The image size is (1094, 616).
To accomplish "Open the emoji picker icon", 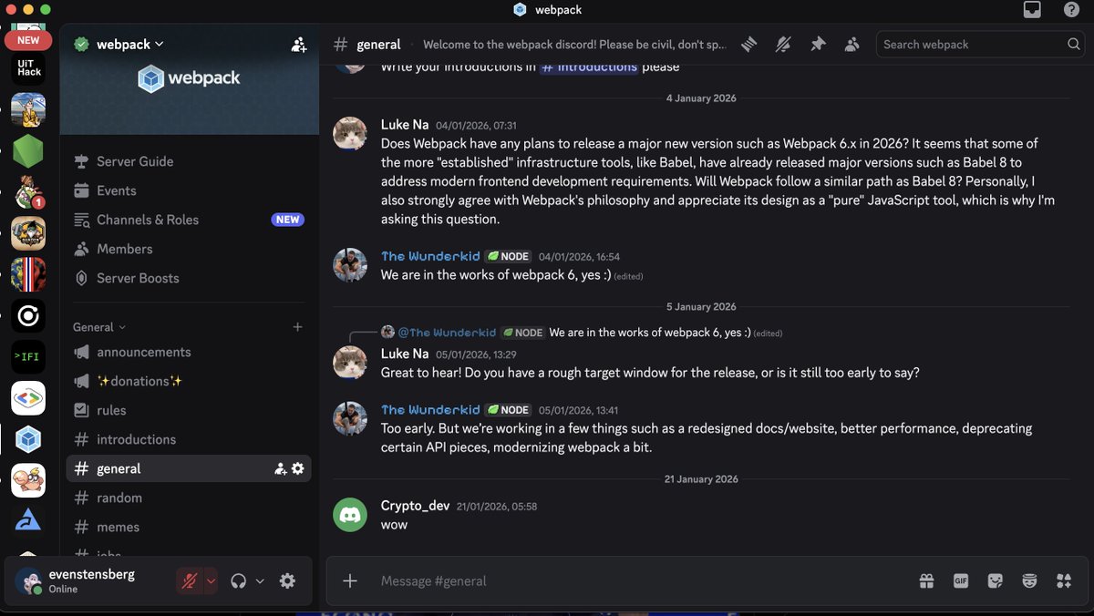I will click(x=1029, y=580).
